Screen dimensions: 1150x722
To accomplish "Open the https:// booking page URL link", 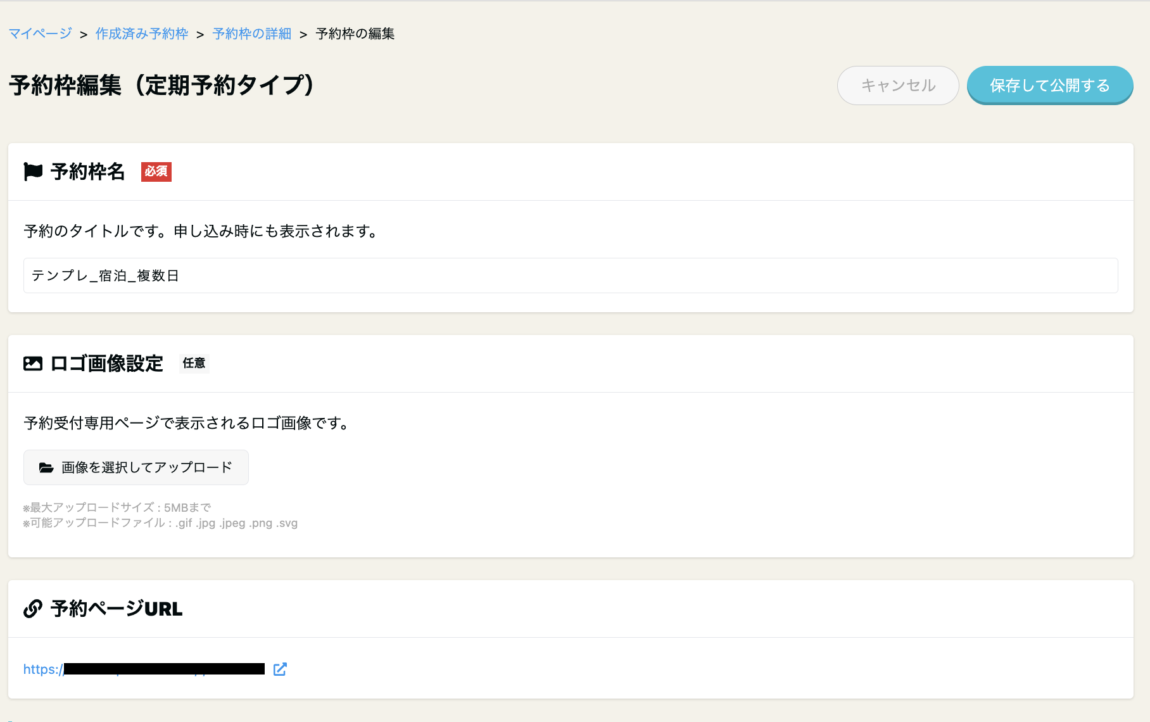I will coord(146,669).
